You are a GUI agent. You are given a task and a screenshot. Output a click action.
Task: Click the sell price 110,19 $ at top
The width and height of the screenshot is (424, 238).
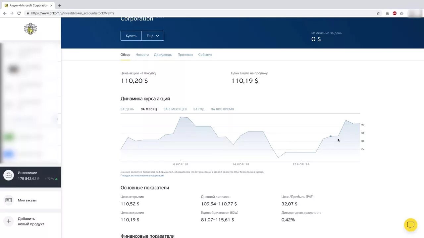click(x=244, y=81)
